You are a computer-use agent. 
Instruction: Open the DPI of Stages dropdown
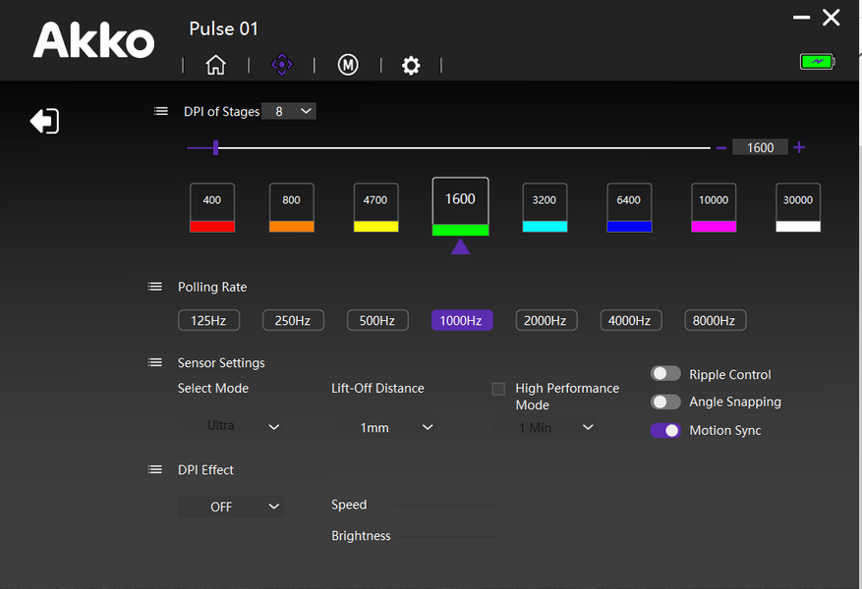coord(289,111)
